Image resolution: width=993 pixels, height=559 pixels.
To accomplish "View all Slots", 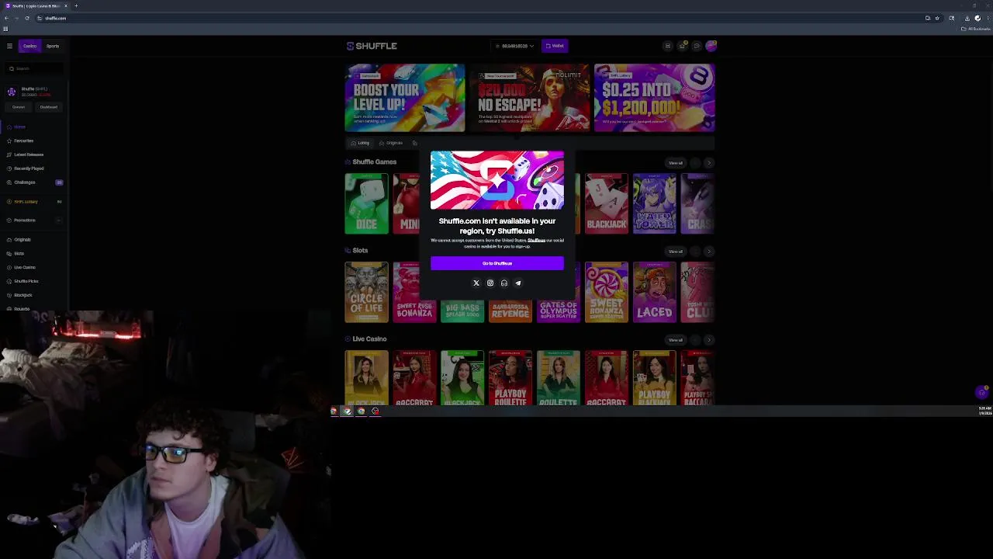I will 676,252.
